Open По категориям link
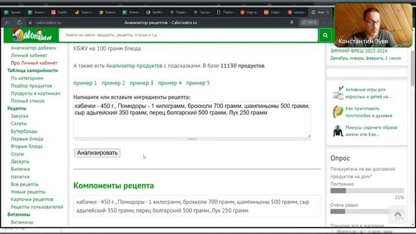This screenshot has width=416, height=234. (x=27, y=78)
